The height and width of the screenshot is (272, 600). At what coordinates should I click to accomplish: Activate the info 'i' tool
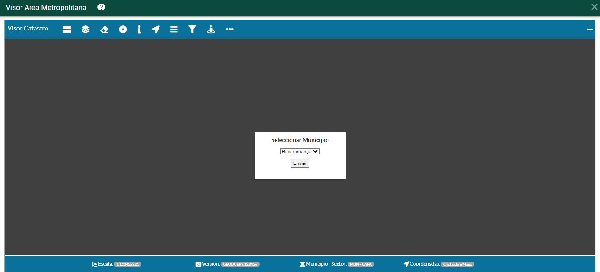[x=139, y=29]
